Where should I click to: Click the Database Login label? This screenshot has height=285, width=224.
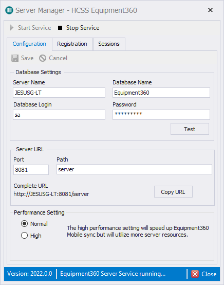tap(32, 104)
